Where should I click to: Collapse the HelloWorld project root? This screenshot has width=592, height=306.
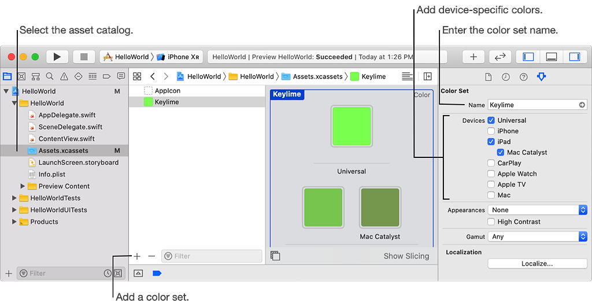6,91
